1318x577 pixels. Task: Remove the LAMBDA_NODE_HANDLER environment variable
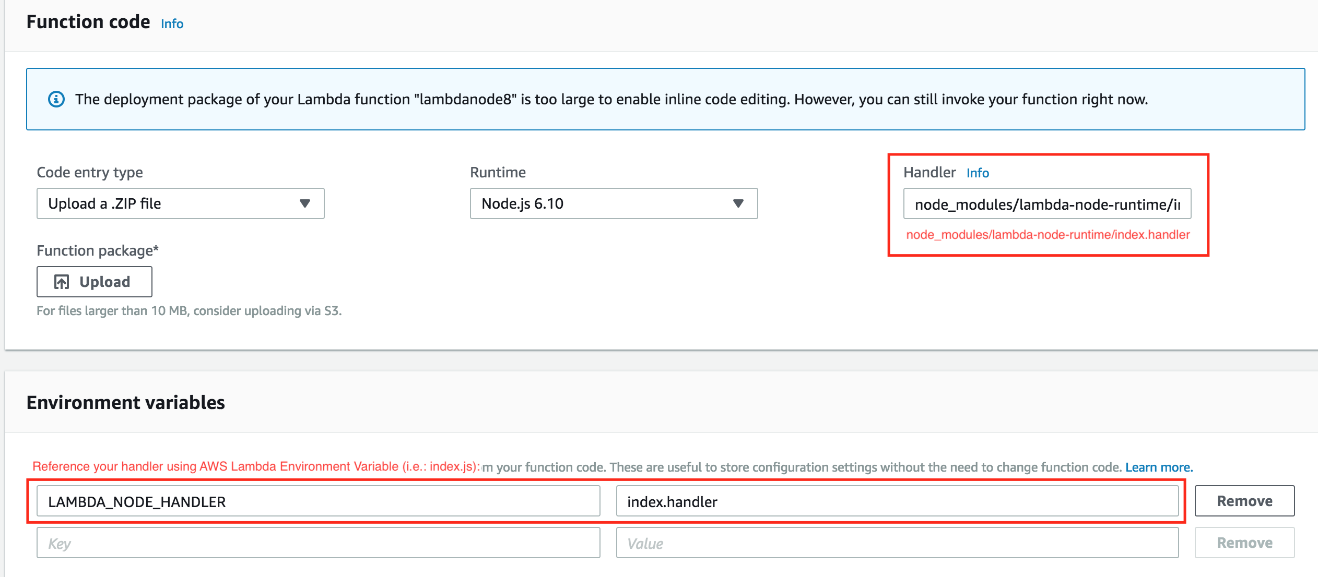(1244, 501)
